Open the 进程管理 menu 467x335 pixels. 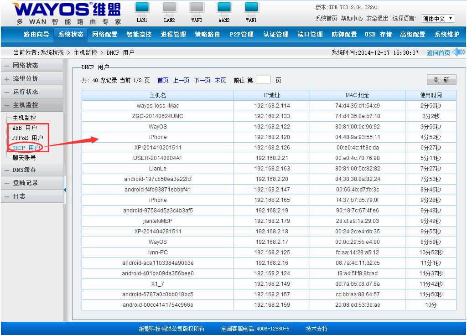pos(173,34)
